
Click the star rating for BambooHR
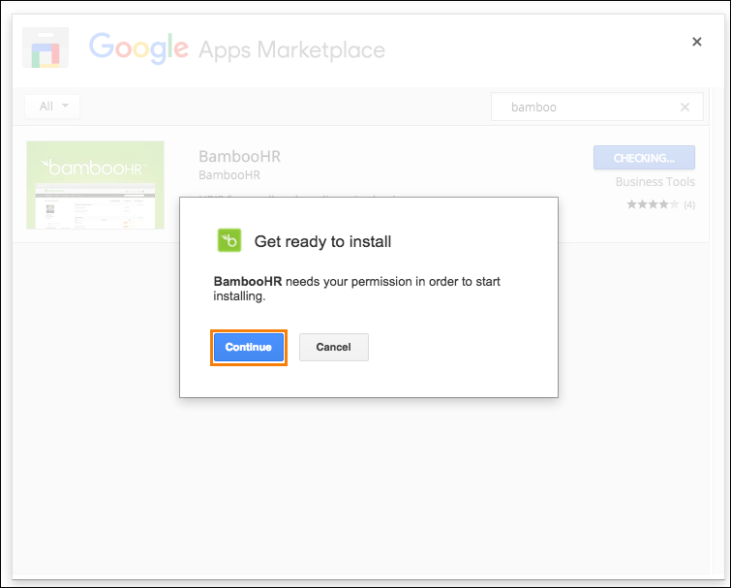(x=653, y=204)
